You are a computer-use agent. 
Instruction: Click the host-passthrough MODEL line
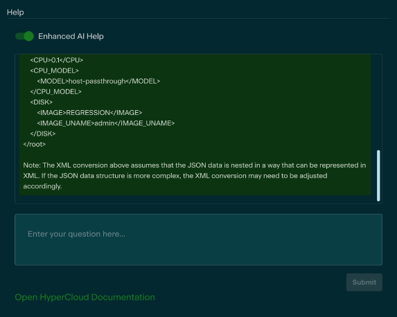click(98, 81)
